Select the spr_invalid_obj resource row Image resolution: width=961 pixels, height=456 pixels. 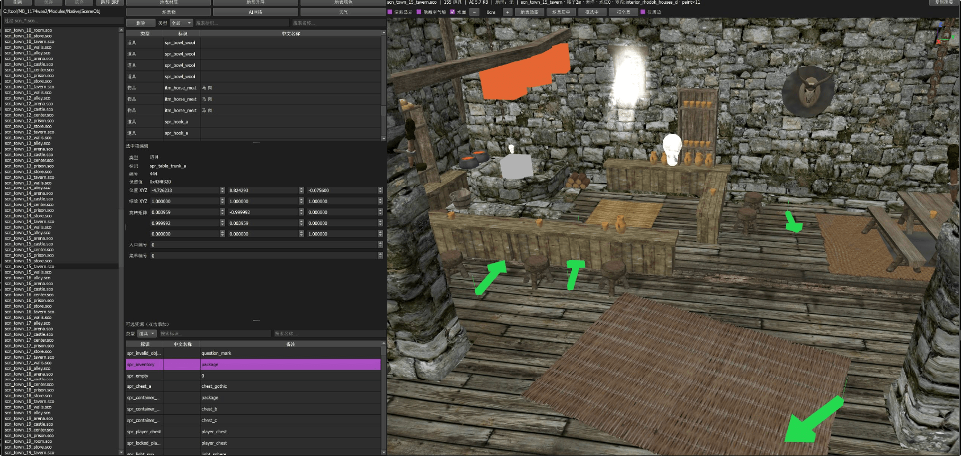click(253, 353)
